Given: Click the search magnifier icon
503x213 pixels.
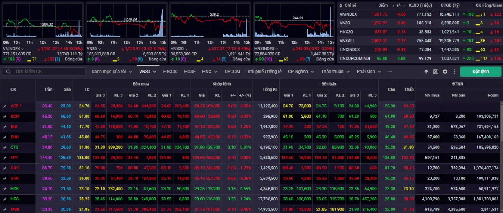Looking at the screenshot, I should pyautogui.click(x=8, y=72).
